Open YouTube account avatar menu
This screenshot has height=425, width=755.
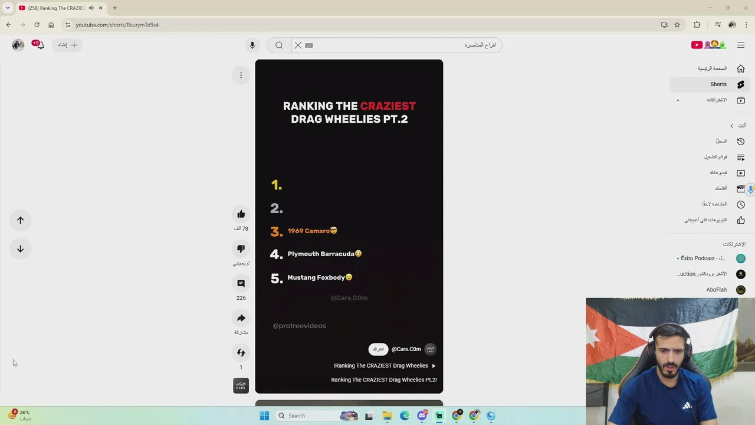(18, 45)
